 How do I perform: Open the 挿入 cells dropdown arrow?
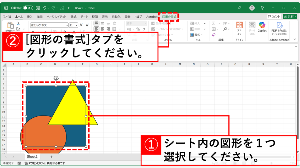205,23
